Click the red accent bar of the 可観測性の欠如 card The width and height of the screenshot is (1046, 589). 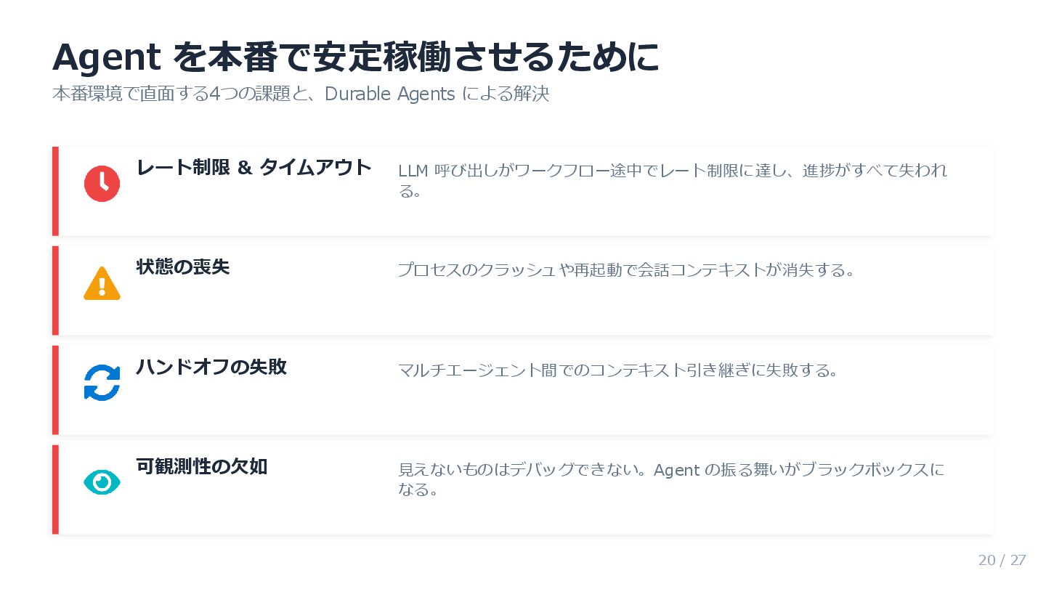pyautogui.click(x=55, y=490)
